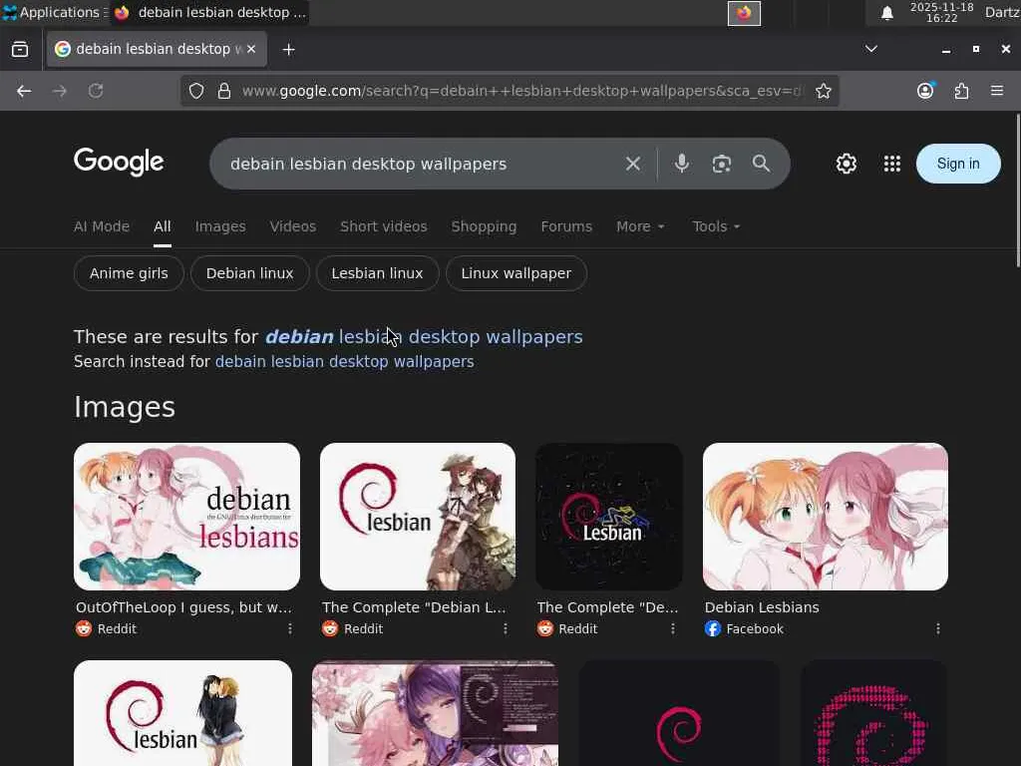Select the Linux wallpaper filter chip
This screenshot has width=1021, height=766.
click(x=516, y=273)
